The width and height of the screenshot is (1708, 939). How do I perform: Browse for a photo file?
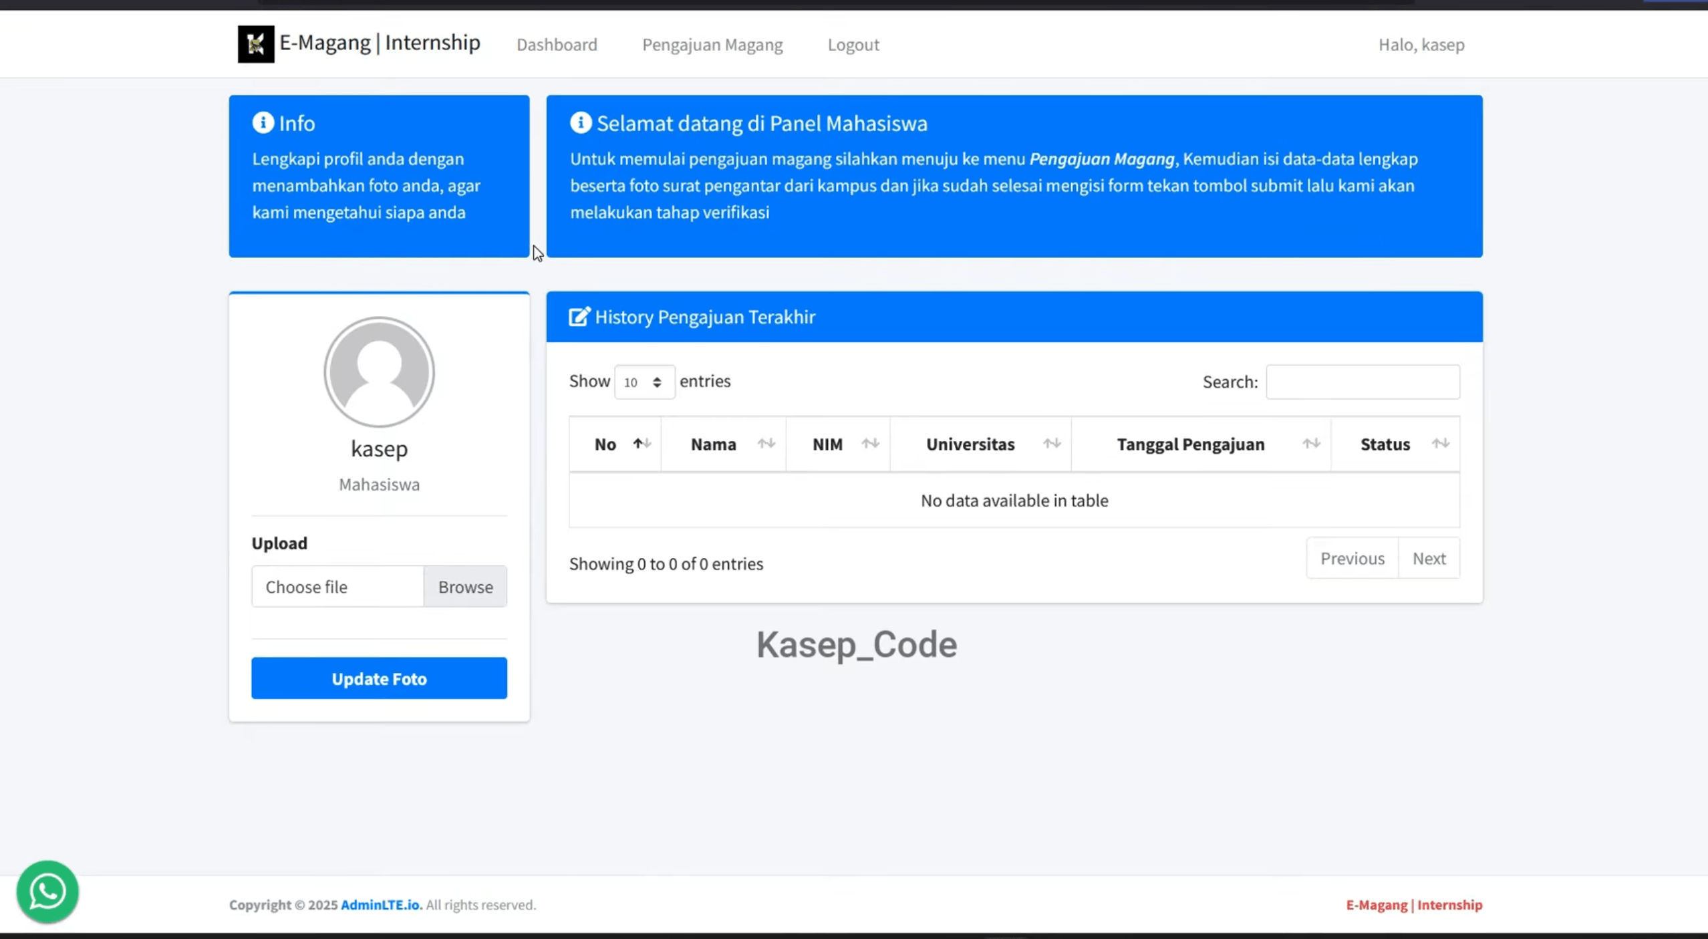(x=466, y=587)
